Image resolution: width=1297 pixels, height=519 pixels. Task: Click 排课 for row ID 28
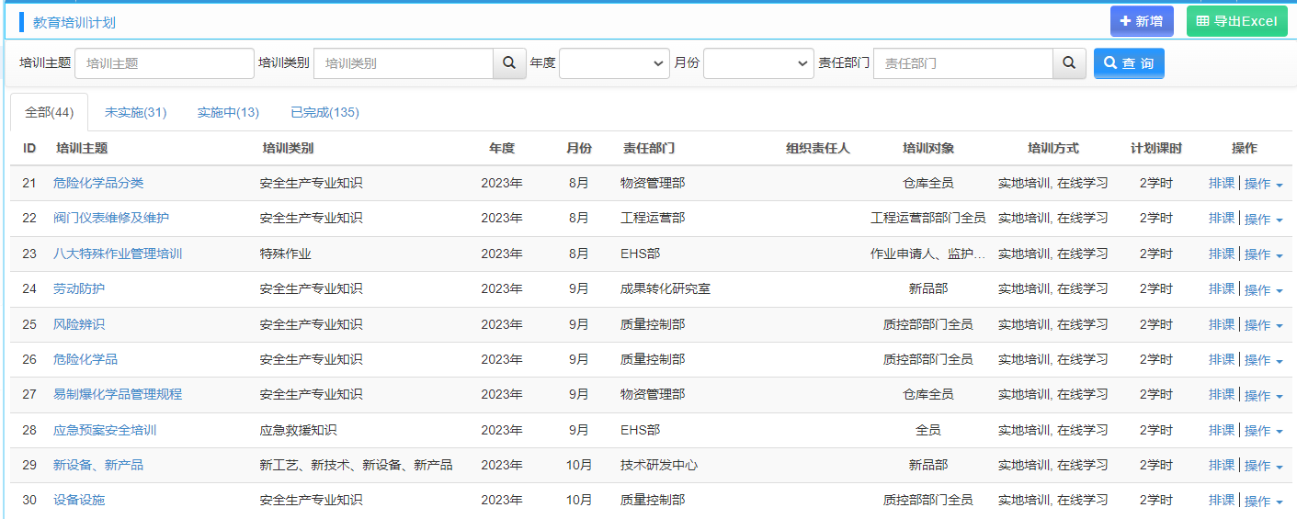point(1222,430)
